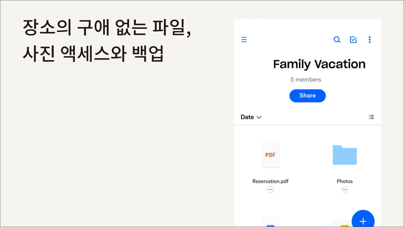This screenshot has width=404, height=227.
Task: Select the Photos folder label
Action: pos(345,181)
